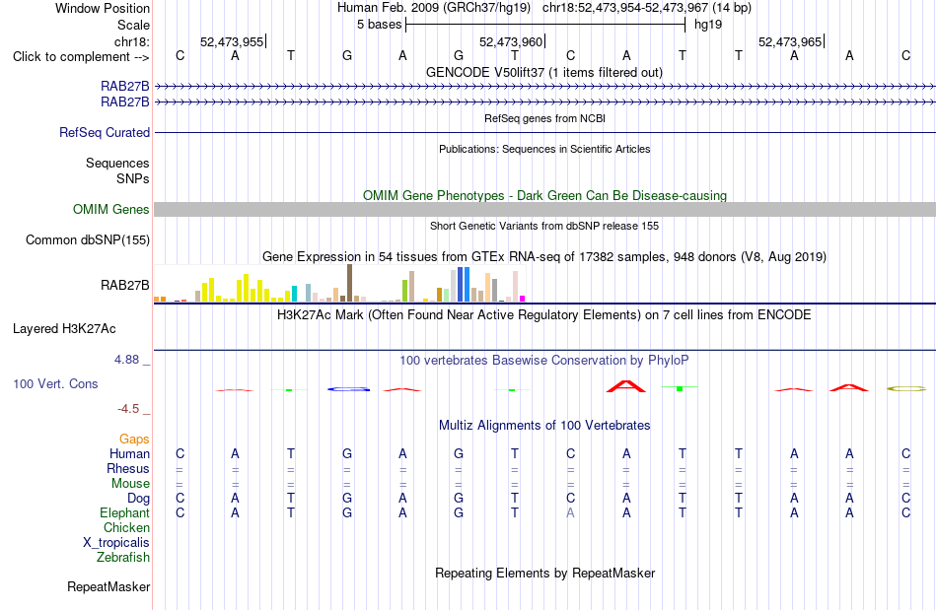Click the 'RepeatMasker' track label

coord(108,586)
